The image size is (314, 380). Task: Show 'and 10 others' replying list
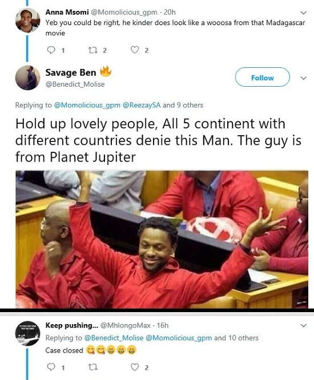click(x=236, y=338)
